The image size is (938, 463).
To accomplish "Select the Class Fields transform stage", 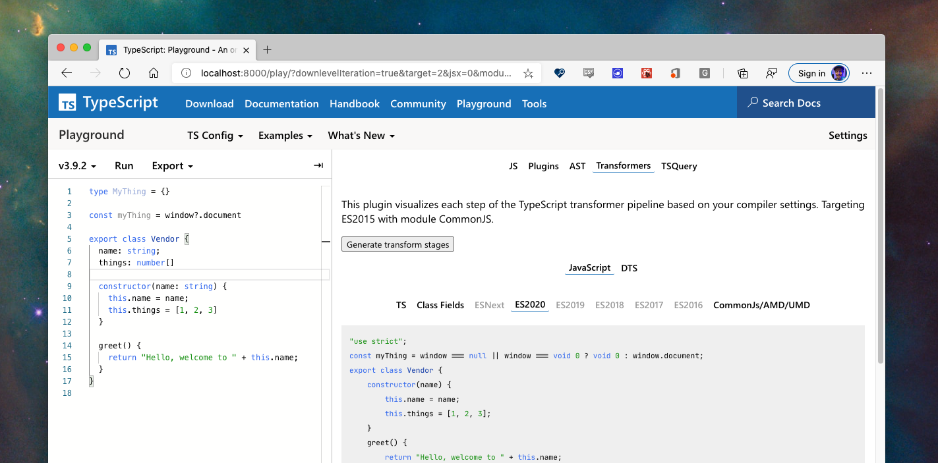I will coord(440,305).
